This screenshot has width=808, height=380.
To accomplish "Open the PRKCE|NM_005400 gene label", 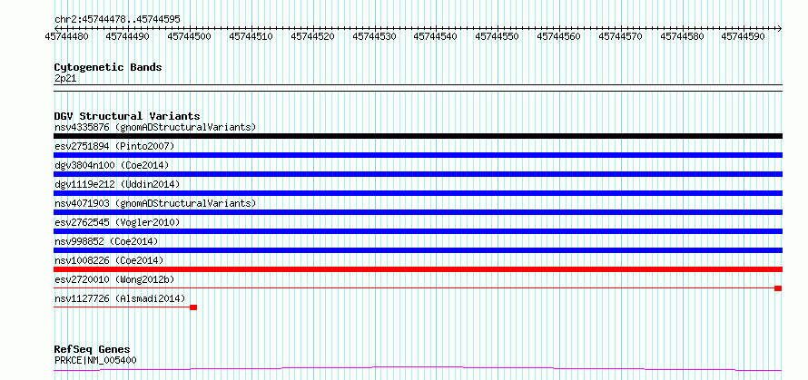I will [x=95, y=360].
